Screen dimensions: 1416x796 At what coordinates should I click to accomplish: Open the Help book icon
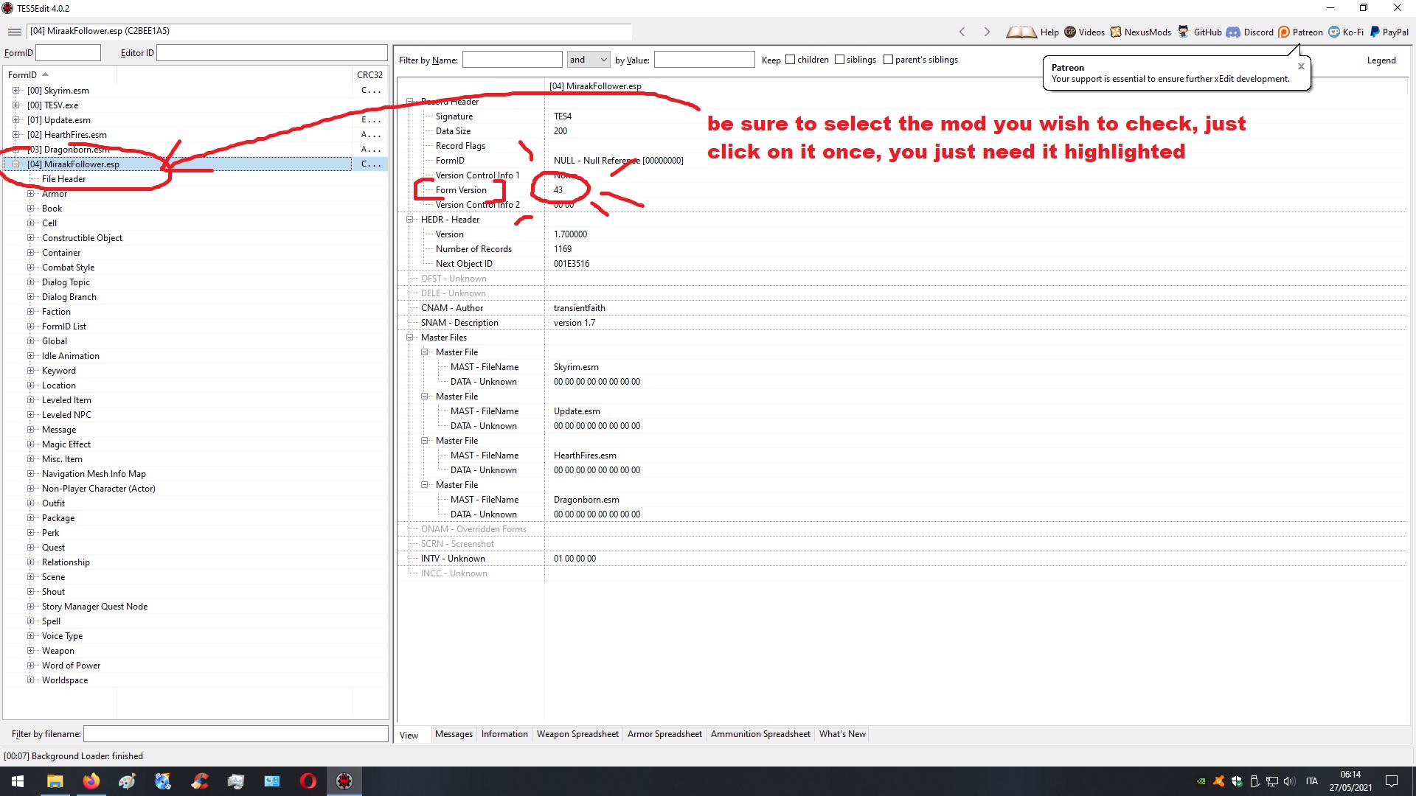pos(1021,32)
